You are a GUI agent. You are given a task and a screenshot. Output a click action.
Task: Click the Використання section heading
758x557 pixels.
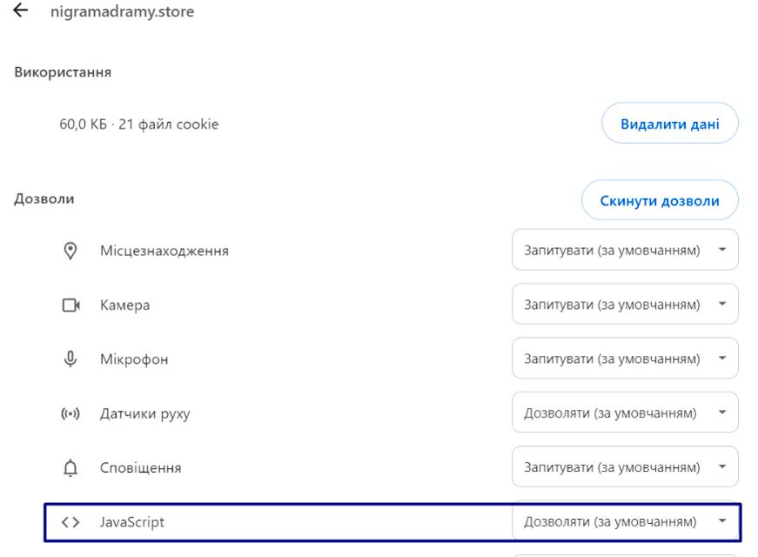pos(63,72)
